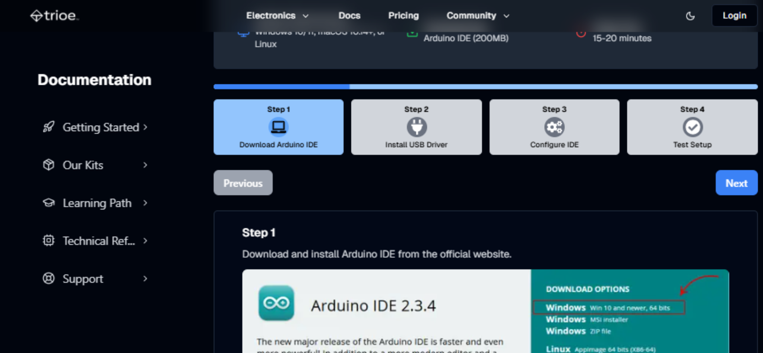Select Step 3 Configure IDE tab
The image size is (763, 353).
tap(554, 127)
